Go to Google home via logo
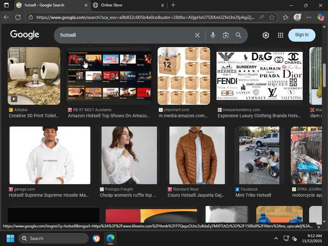This screenshot has height=246, width=328. click(x=25, y=35)
